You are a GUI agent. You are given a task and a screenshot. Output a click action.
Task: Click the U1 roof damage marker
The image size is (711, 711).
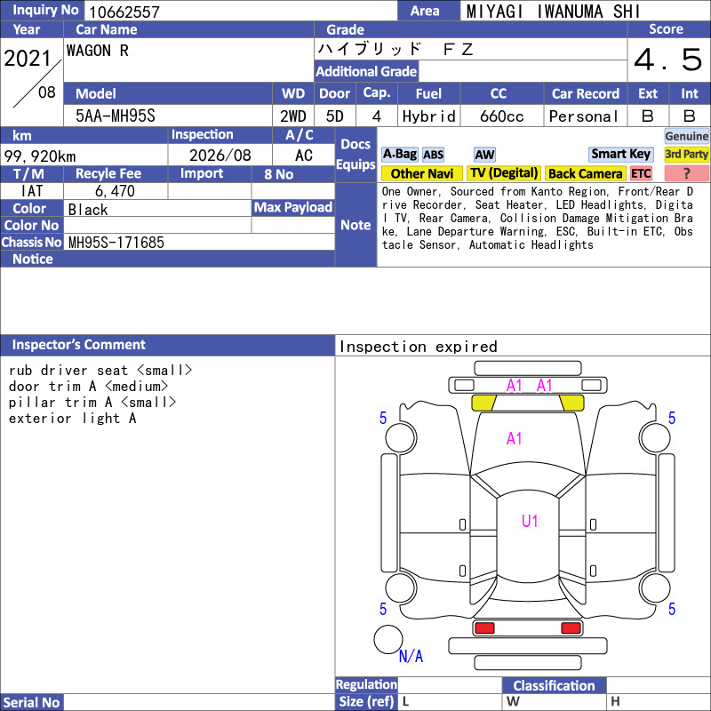tap(530, 521)
